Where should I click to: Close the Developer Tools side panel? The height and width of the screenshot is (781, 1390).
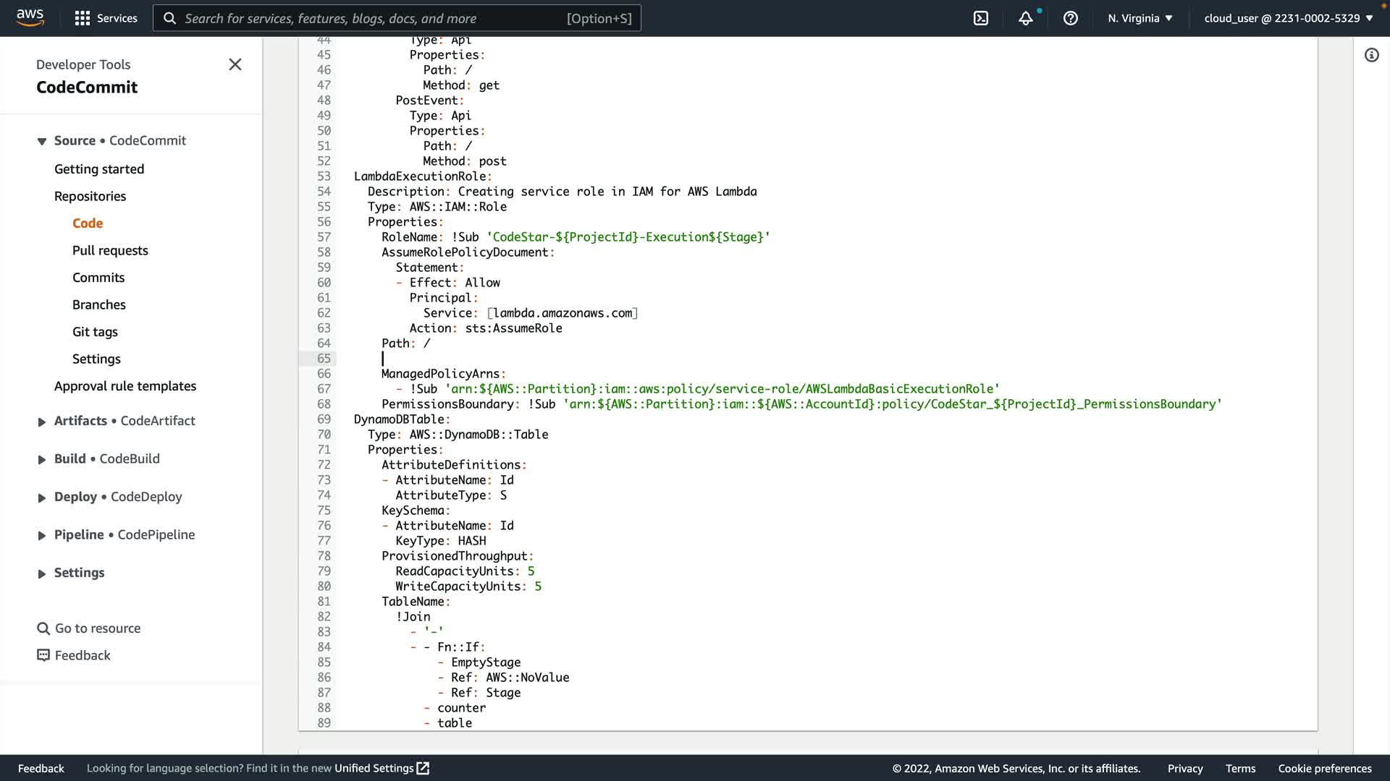click(235, 64)
